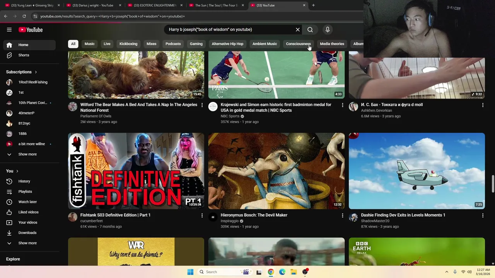Select the Alternative Hip Hop chip
Viewport: 495px width, 278px height.
pyautogui.click(x=227, y=44)
